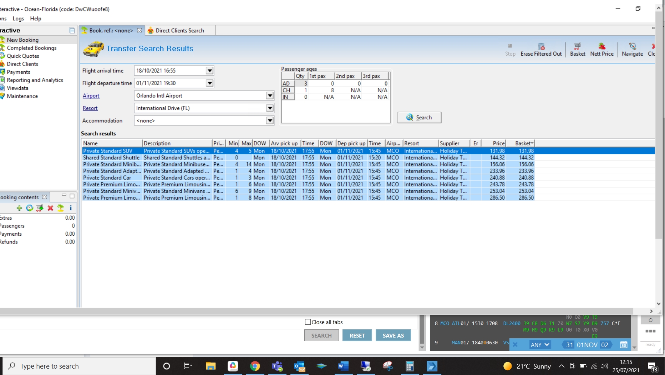Collapse the Interactive sidebar panel
The image size is (665, 375).
tap(72, 31)
